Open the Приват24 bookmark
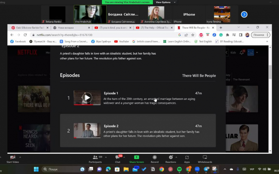This screenshot has height=174, width=279. click(43, 41)
